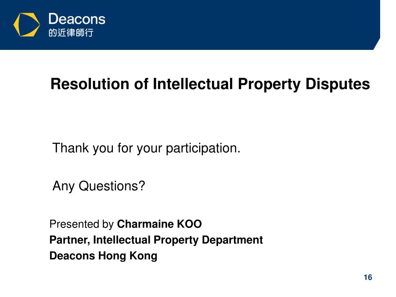Click the 'Deacons Hong Kong' line

(x=103, y=256)
